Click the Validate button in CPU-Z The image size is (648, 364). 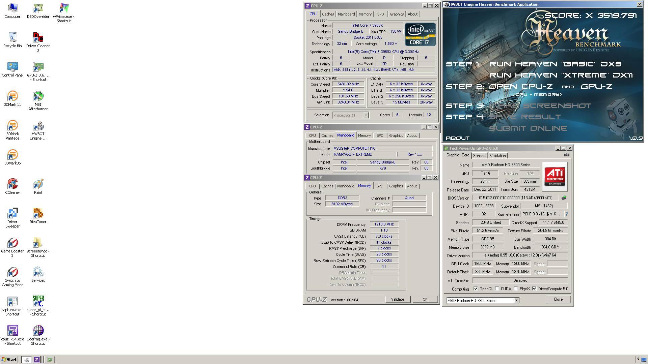click(397, 299)
